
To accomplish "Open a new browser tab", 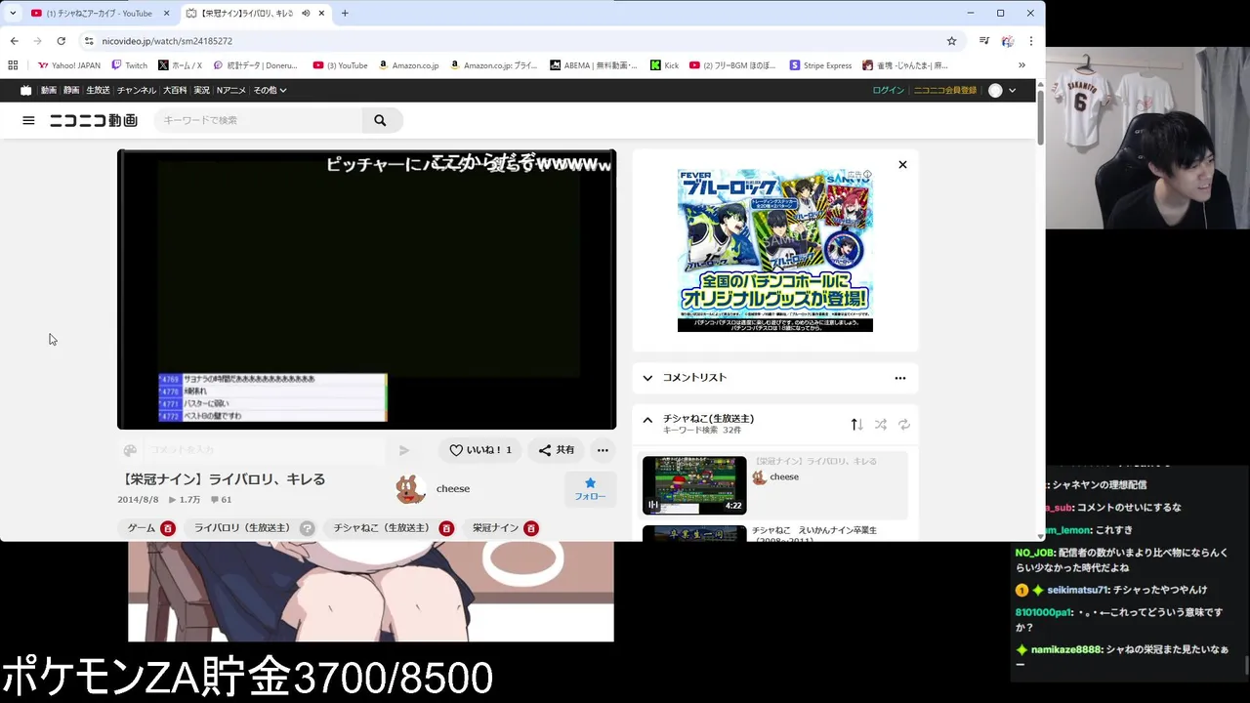I will pos(345,14).
